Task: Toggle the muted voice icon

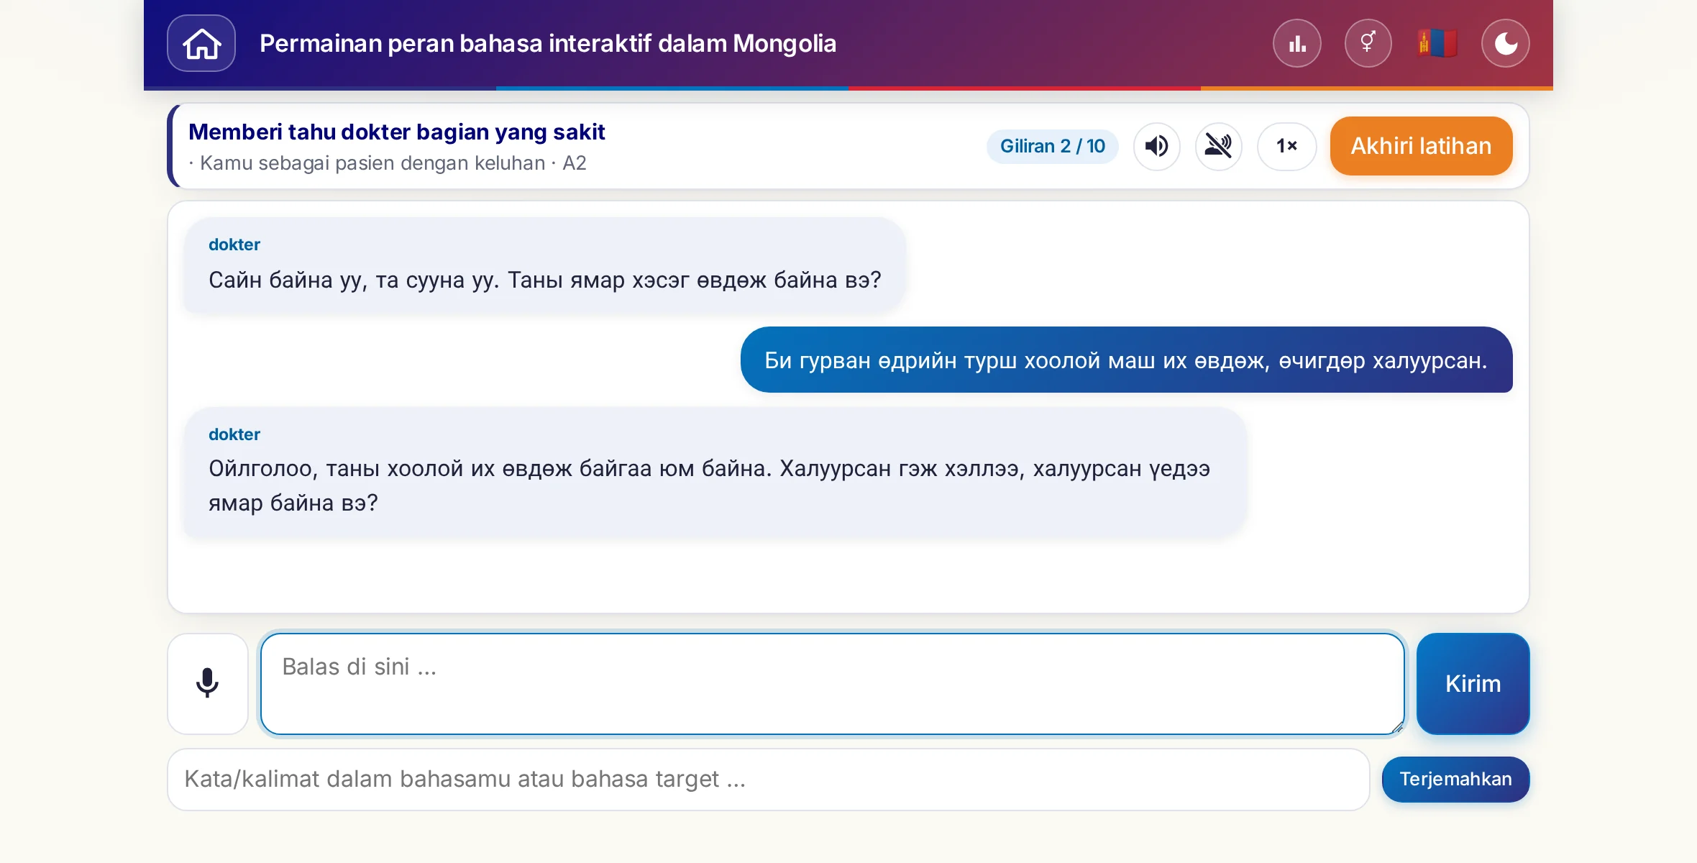Action: click(x=1219, y=146)
